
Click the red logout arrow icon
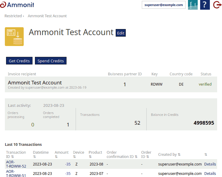tap(217, 5)
